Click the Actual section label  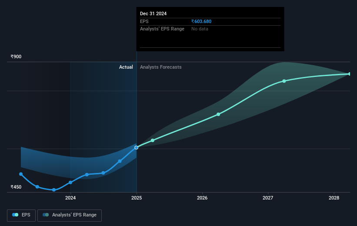126,67
